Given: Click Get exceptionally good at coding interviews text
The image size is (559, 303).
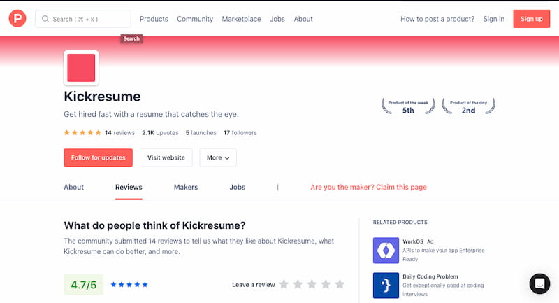Looking at the screenshot, I should (443, 290).
